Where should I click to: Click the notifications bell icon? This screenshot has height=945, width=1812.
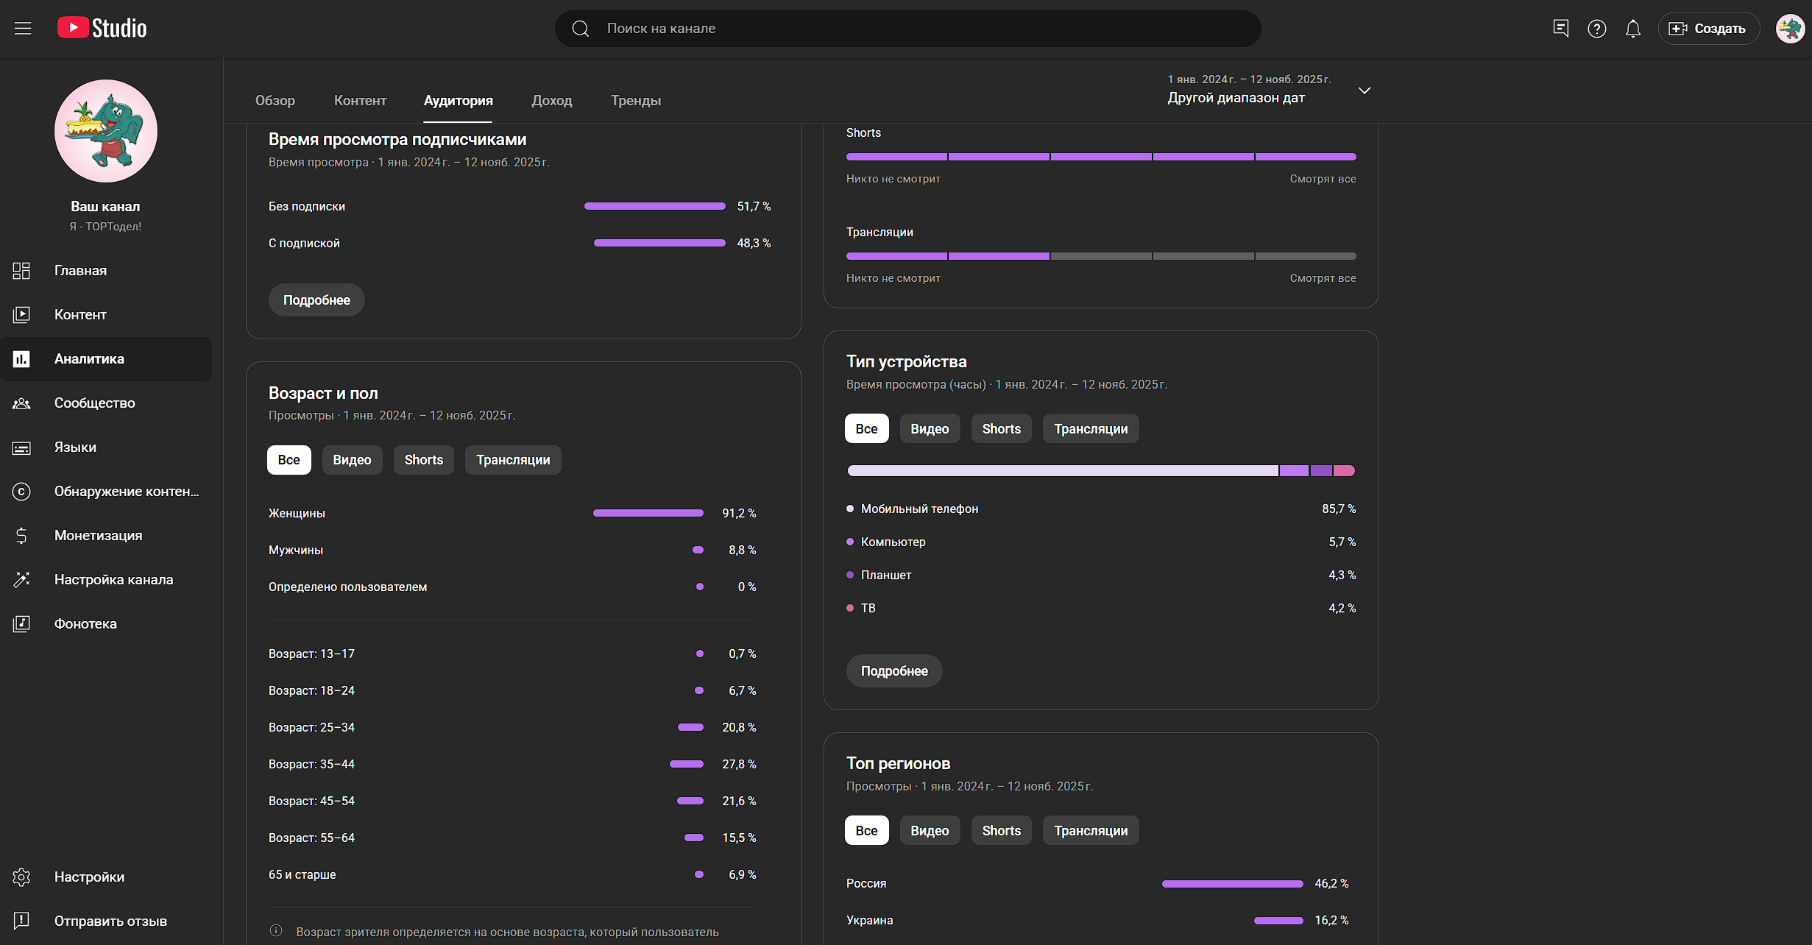[x=1632, y=29]
